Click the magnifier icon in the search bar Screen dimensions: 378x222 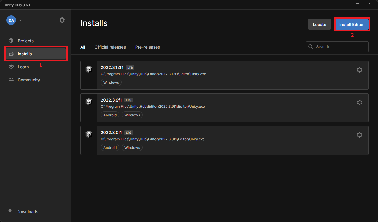point(310,46)
